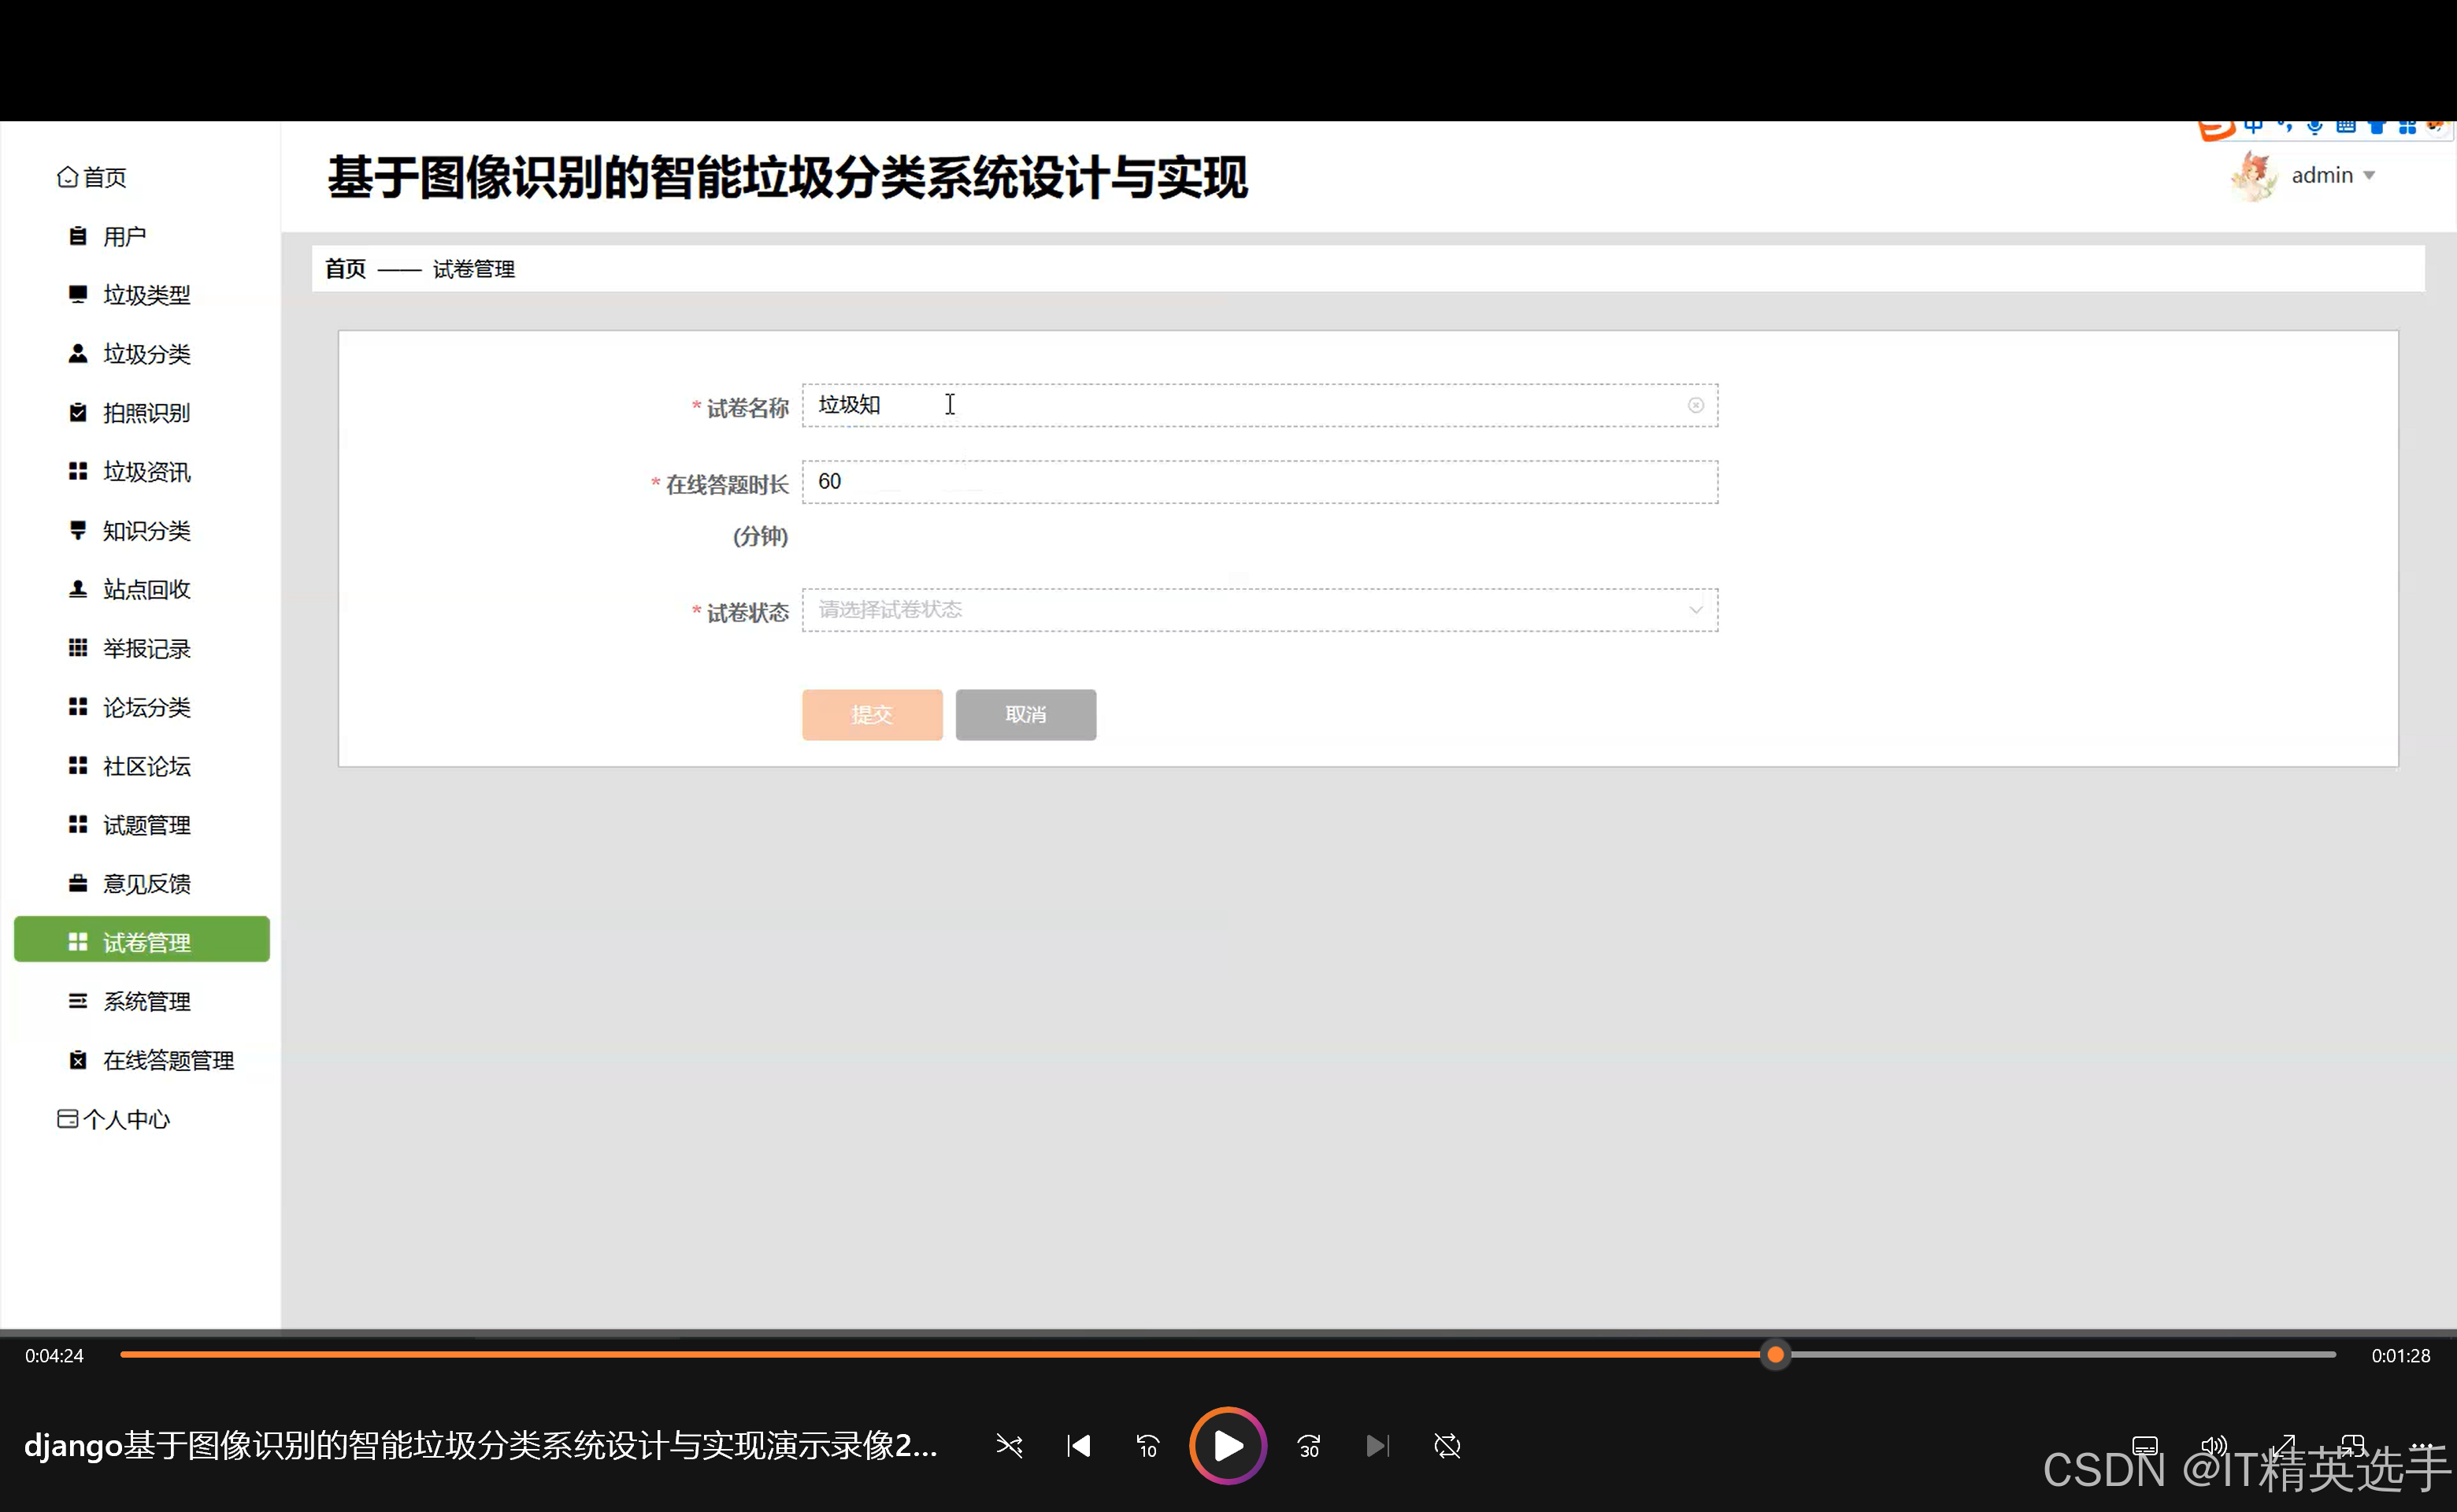Viewport: 2457px width, 1512px height.
Task: Skip to the previous video
Action: (1079, 1446)
